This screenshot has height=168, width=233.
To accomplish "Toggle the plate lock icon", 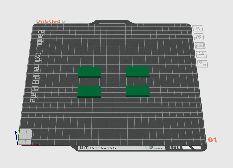I will [x=201, y=54].
